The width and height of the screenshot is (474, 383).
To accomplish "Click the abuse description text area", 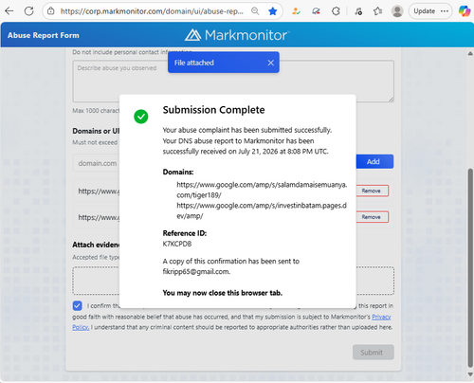I will tap(233, 82).
